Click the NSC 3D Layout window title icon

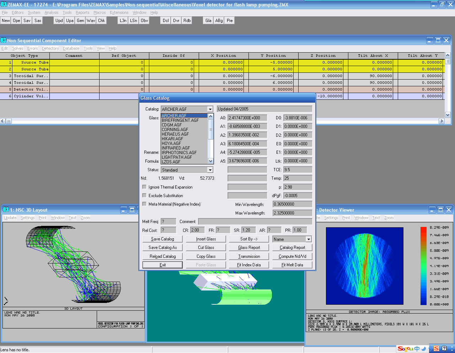click(6, 210)
